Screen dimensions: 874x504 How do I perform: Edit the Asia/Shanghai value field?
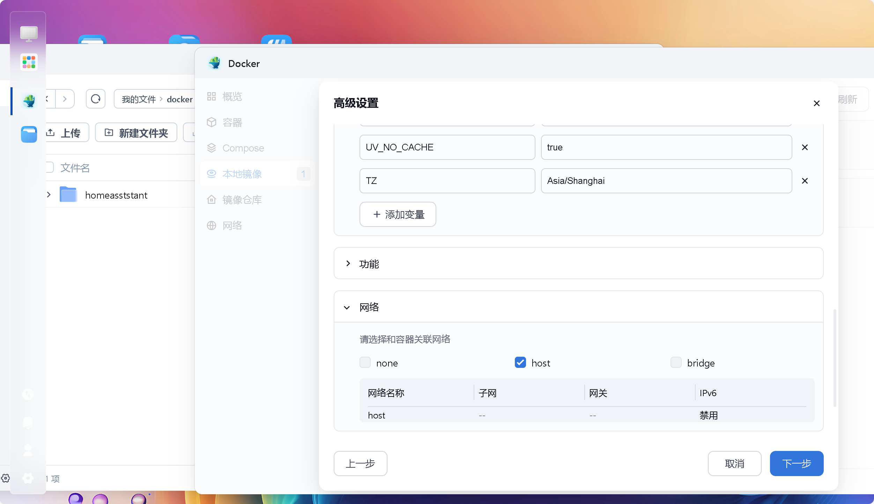pos(666,181)
